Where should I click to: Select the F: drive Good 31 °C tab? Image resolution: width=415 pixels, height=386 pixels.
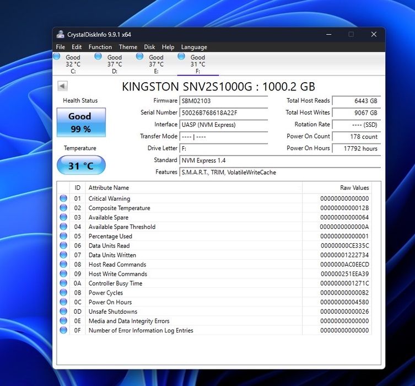[198, 64]
